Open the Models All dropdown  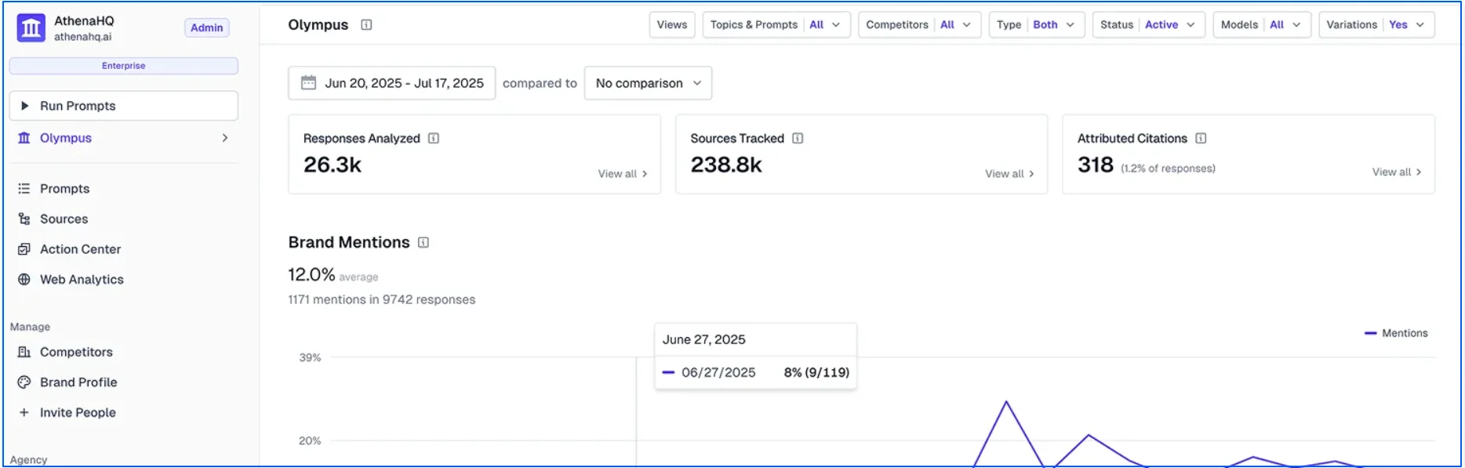[1262, 25]
